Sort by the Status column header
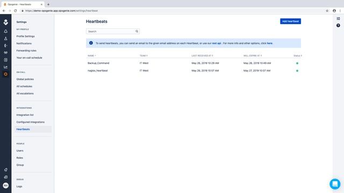This screenshot has width=344, height=193. coord(298,56)
